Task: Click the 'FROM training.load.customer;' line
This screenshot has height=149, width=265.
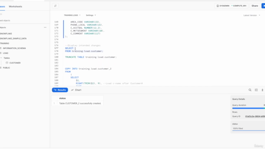Action: pos(84,51)
